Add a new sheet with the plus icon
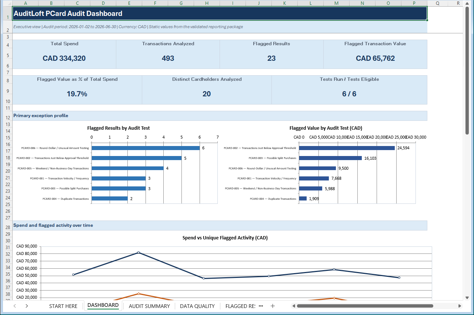Image resolution: width=474 pixels, height=315 pixels. 273,306
